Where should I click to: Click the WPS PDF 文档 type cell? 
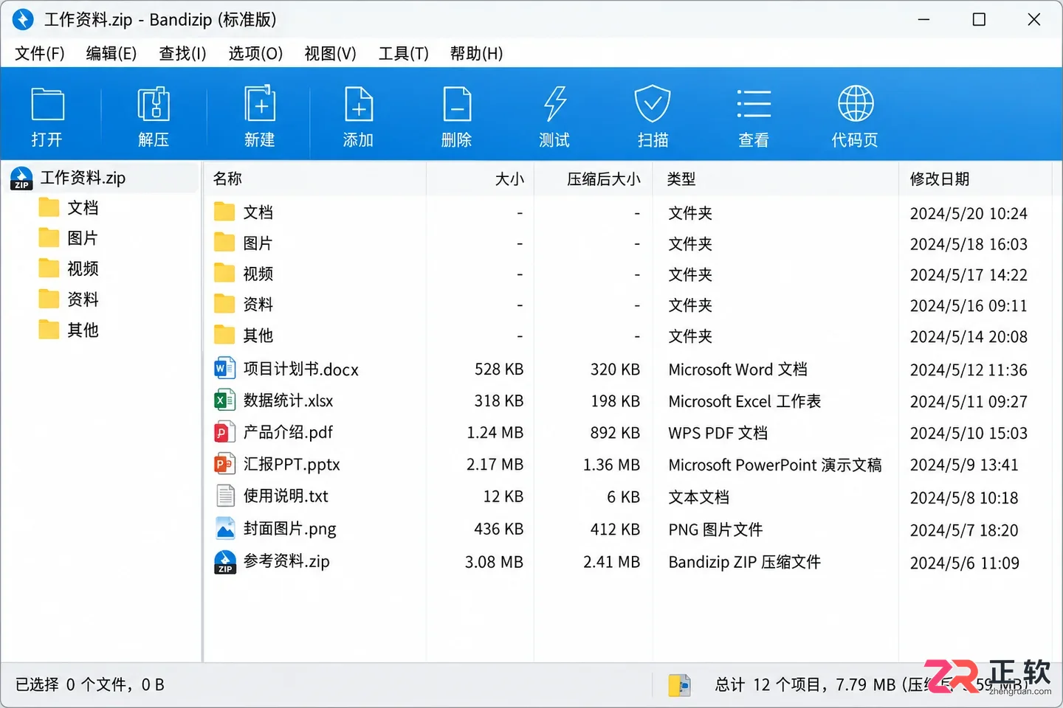[718, 433]
